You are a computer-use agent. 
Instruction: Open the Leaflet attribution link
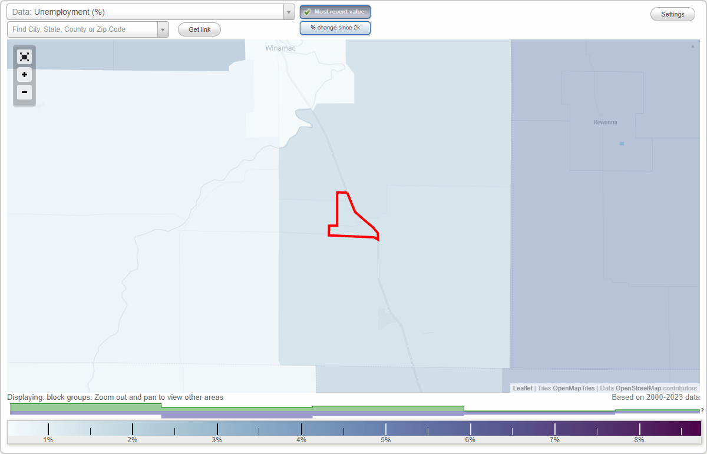coord(521,388)
